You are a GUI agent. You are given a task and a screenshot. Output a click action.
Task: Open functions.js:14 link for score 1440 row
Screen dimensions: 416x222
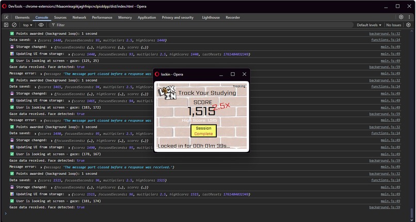(386, 40)
